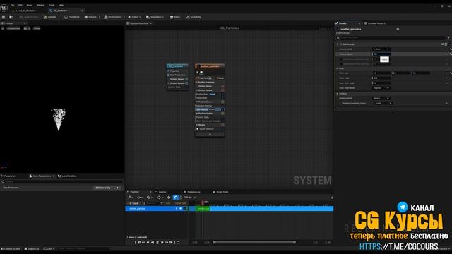Click the Unreal Engine logo icon

coord(4,8)
